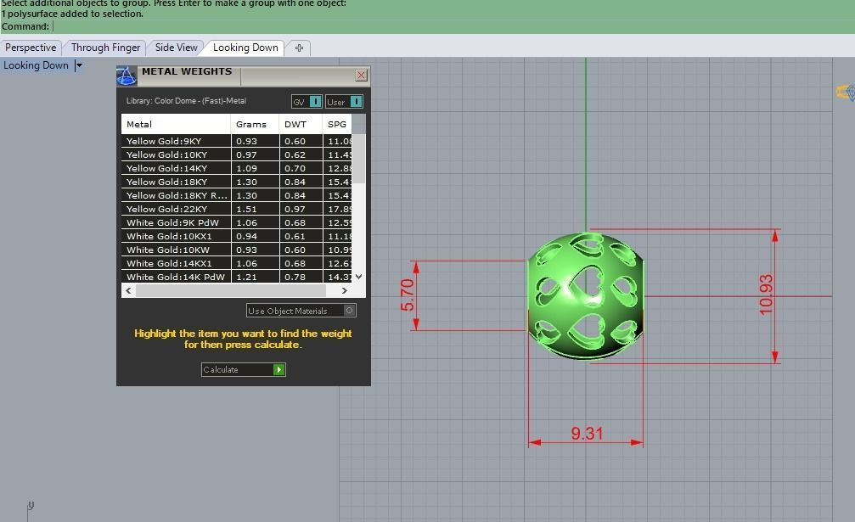Click the Library: Color Dome label
The width and height of the screenshot is (855, 522).
click(x=186, y=101)
